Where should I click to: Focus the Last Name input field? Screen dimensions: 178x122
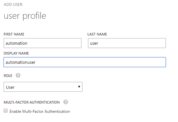pyautogui.click(x=127, y=43)
